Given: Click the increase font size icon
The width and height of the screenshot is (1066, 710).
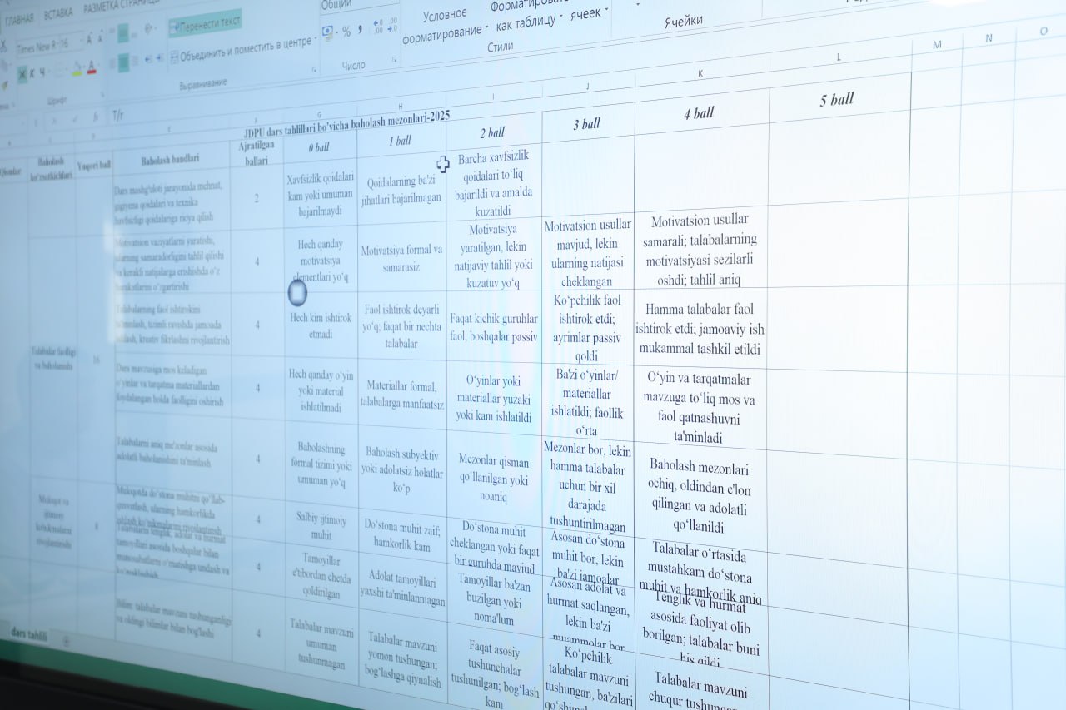Looking at the screenshot, I should [89, 38].
